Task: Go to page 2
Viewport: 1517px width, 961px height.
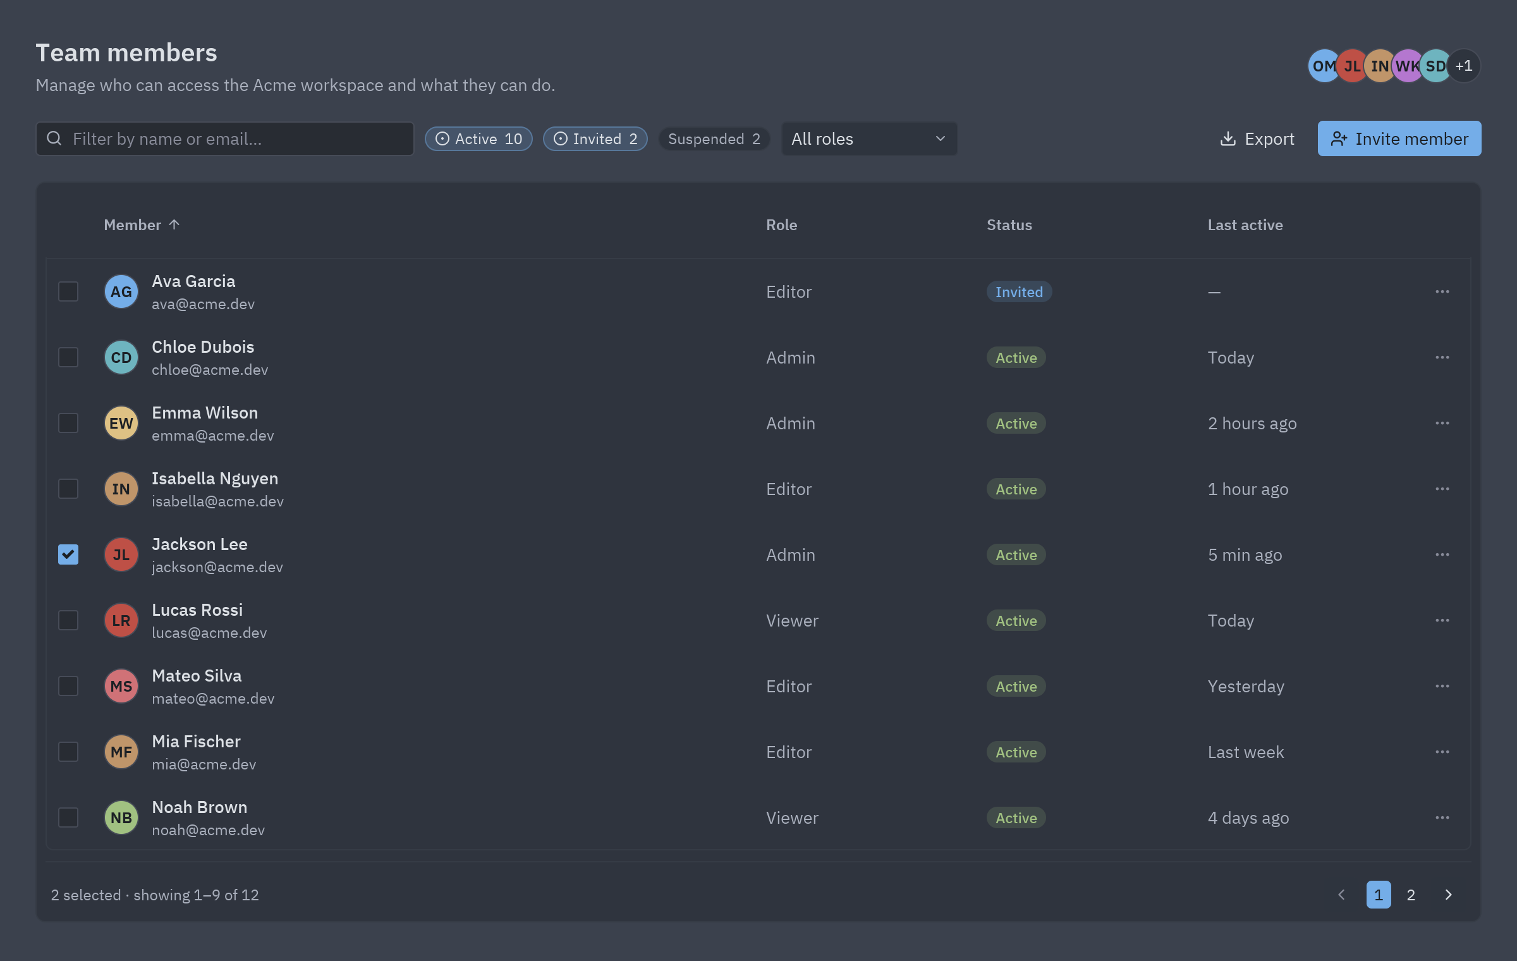Action: point(1411,895)
